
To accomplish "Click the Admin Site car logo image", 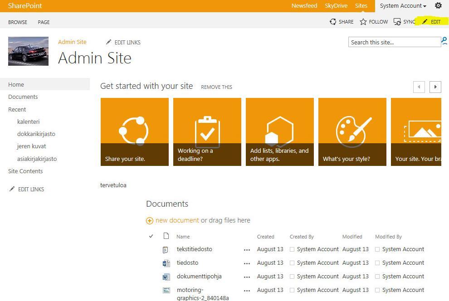I will pyautogui.click(x=29, y=51).
